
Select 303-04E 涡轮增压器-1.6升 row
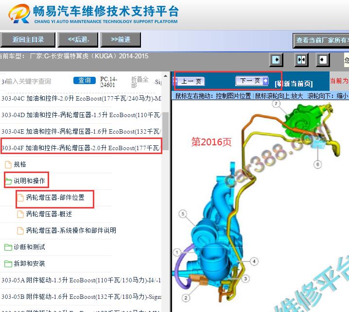point(81,131)
